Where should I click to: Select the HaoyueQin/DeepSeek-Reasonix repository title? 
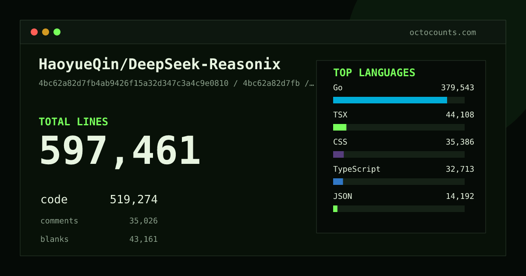tap(160, 64)
